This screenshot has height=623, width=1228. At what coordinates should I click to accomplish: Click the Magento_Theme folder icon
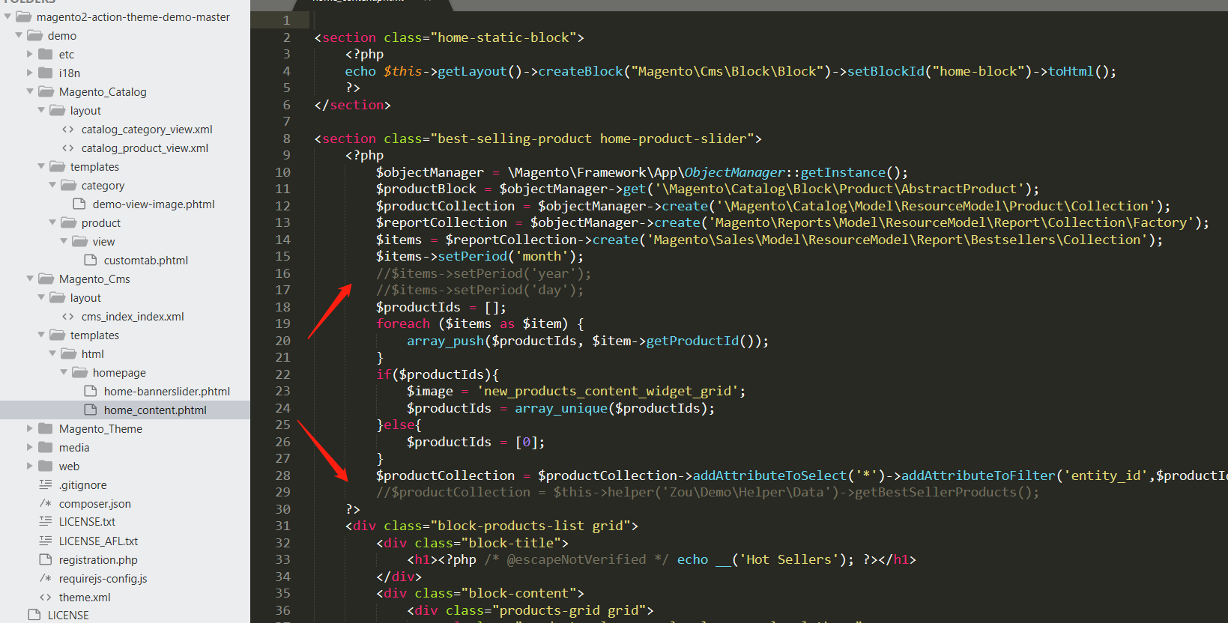click(x=46, y=428)
